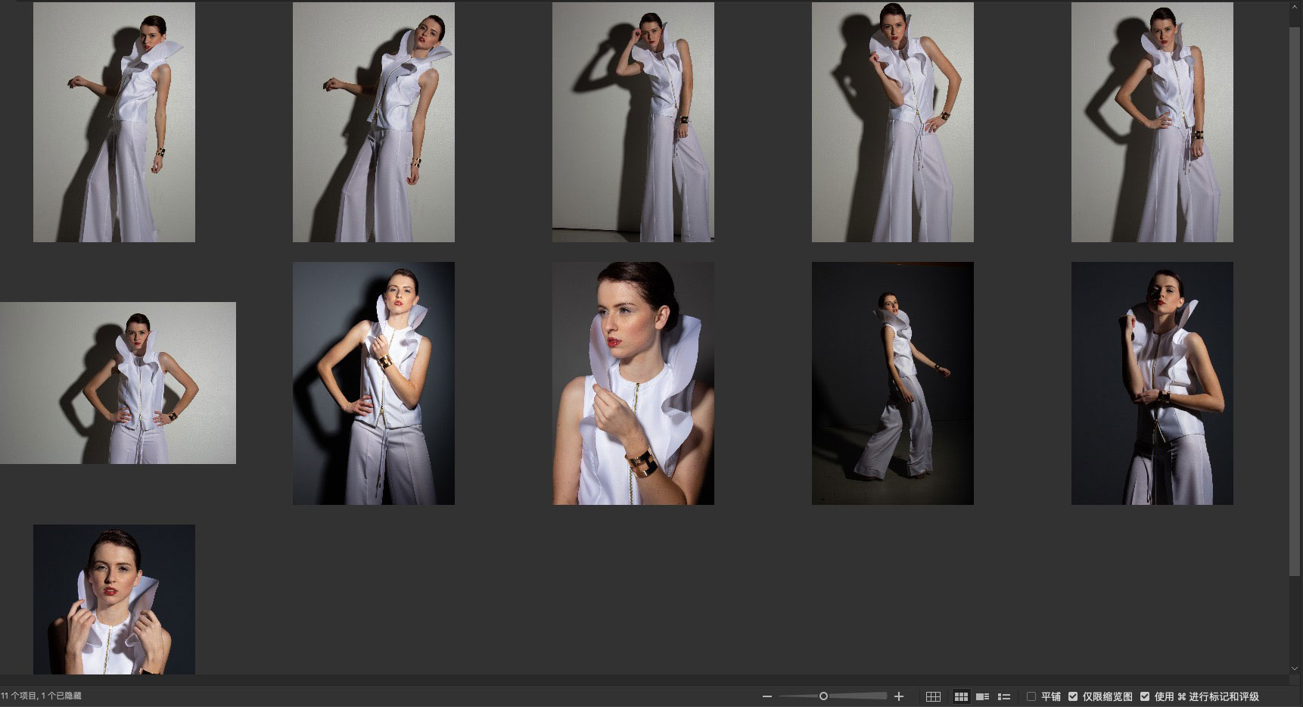Image resolution: width=1303 pixels, height=707 pixels.
Task: Toggle the 使用 ⌘ 进行标记和评级 checkbox
Action: click(x=1145, y=696)
